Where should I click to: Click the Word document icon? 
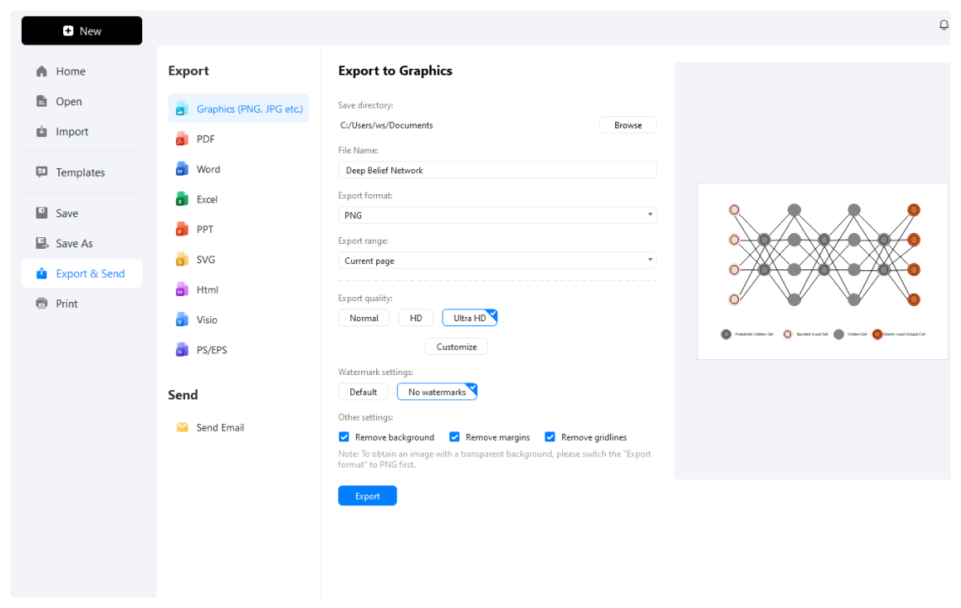[182, 169]
